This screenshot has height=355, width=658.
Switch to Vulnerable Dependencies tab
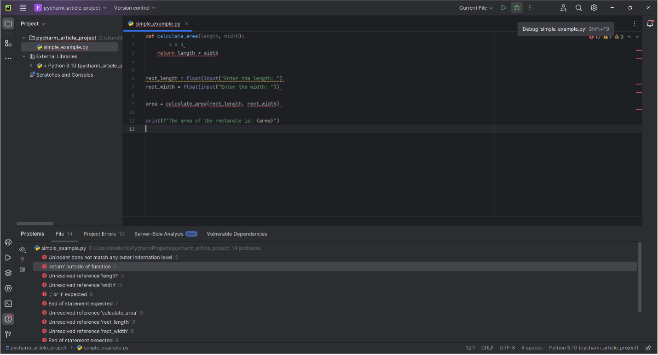pos(237,234)
